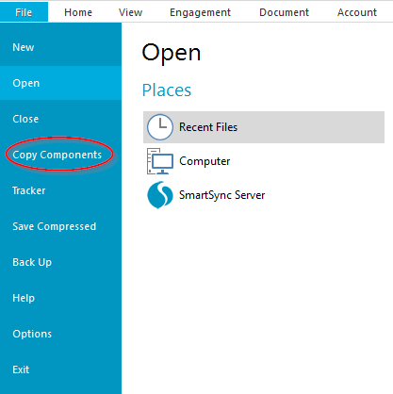Select the Recent Files place label
The height and width of the screenshot is (394, 393).
[208, 127]
